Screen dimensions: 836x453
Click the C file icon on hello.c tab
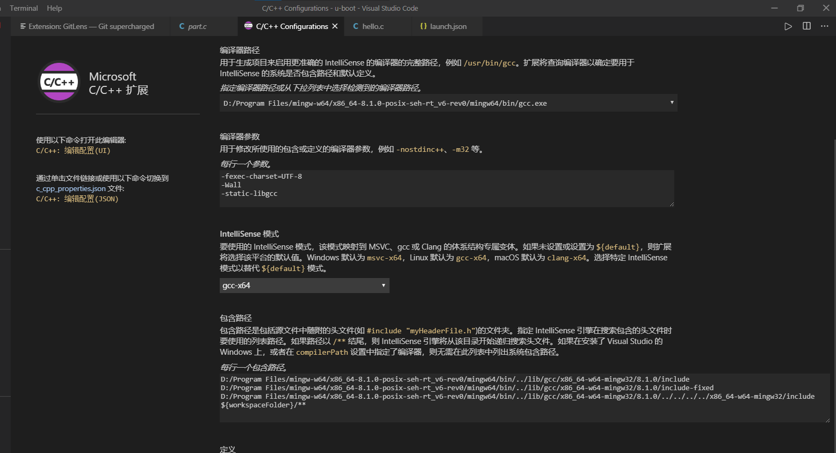tap(356, 26)
